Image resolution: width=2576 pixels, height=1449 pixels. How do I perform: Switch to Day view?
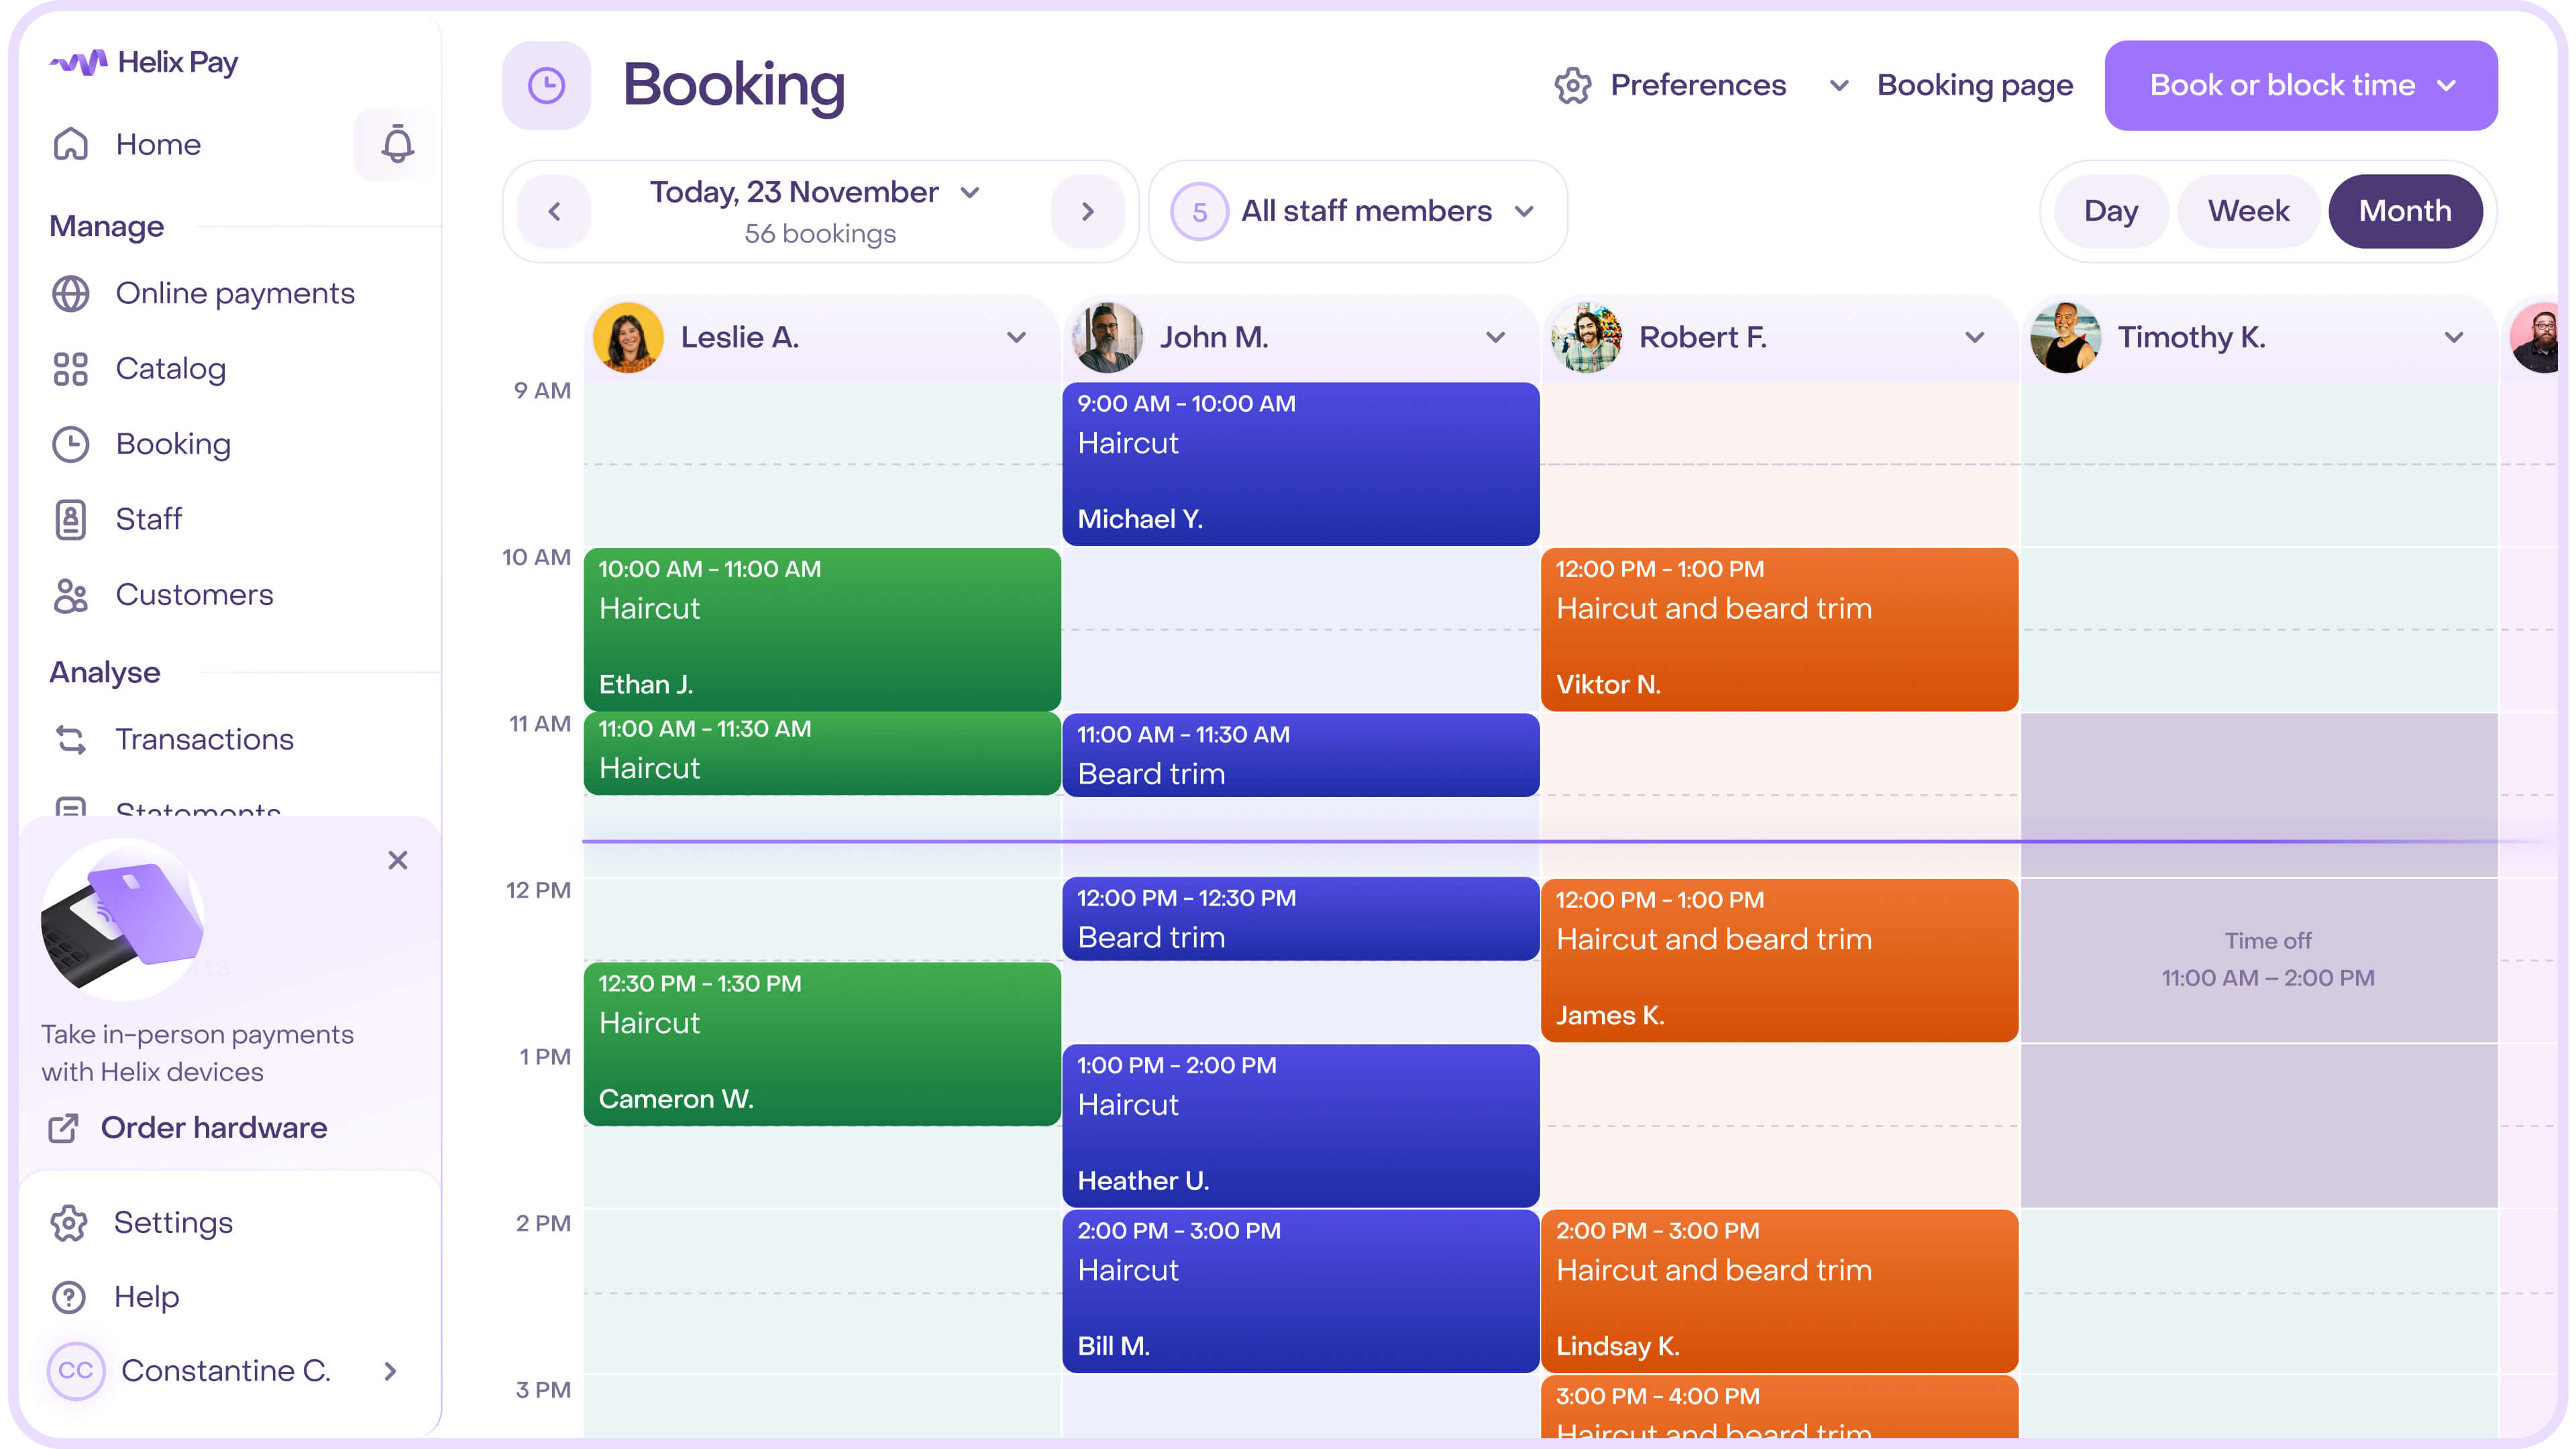[x=2110, y=211]
